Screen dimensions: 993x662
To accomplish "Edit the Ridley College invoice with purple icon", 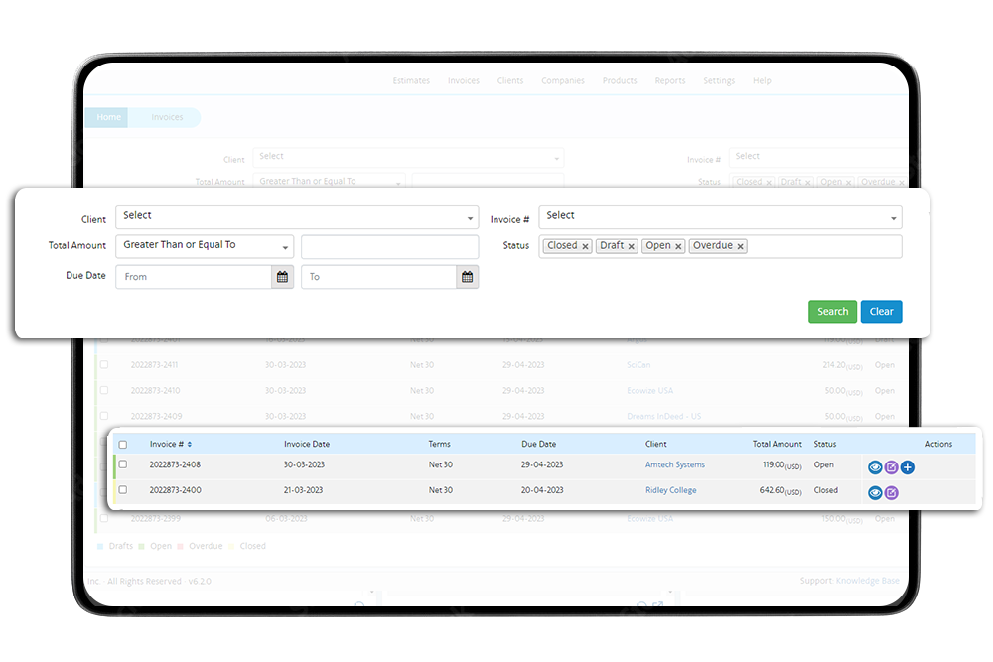I will 891,493.
